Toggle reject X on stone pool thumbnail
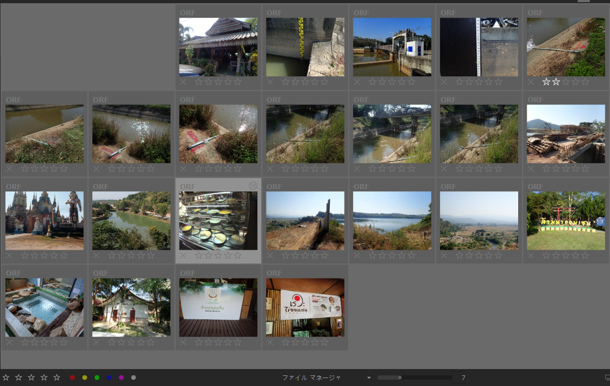Image resolution: width=610 pixels, height=386 pixels. [x=10, y=343]
